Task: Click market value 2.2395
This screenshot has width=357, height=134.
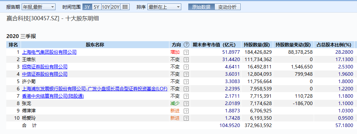Action: click(232, 89)
